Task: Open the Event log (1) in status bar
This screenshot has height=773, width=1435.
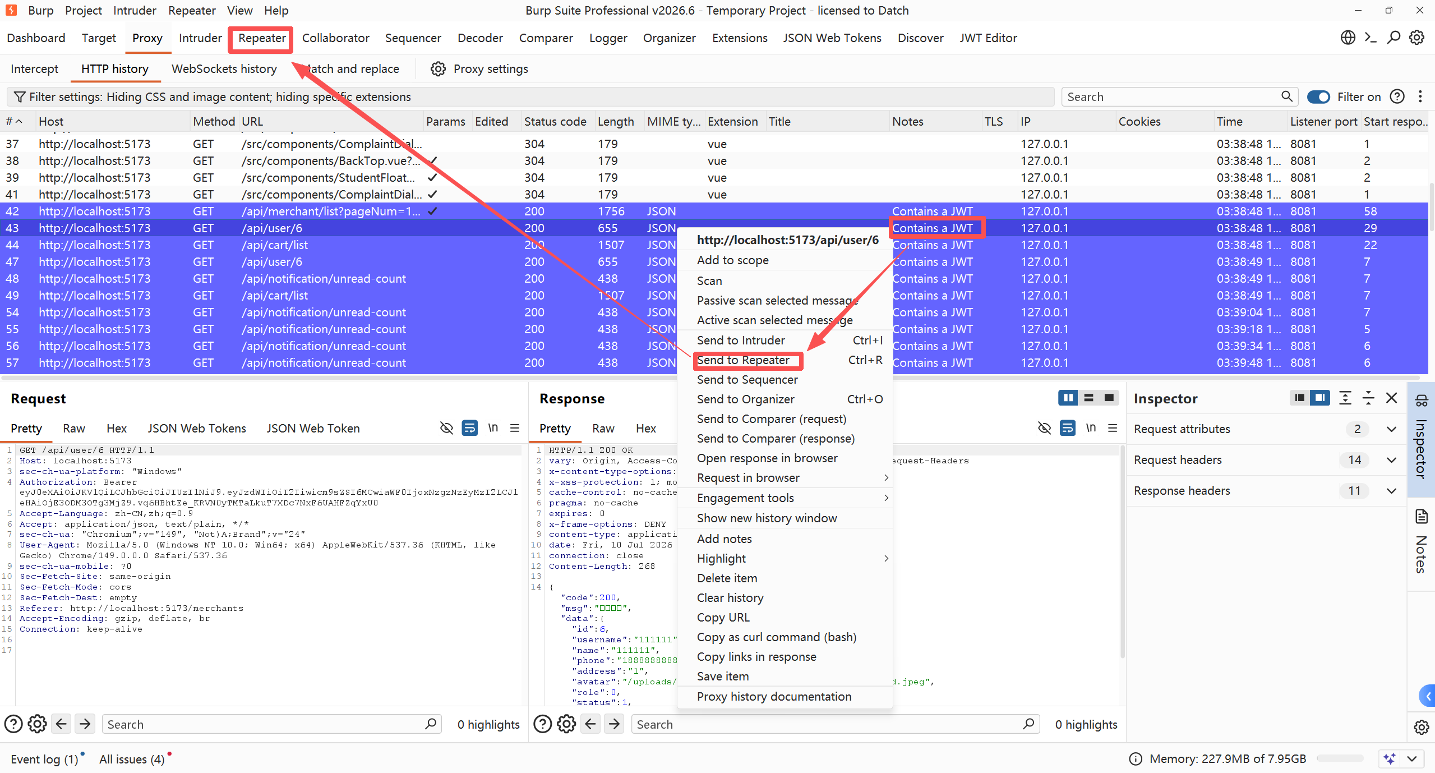Action: (44, 759)
